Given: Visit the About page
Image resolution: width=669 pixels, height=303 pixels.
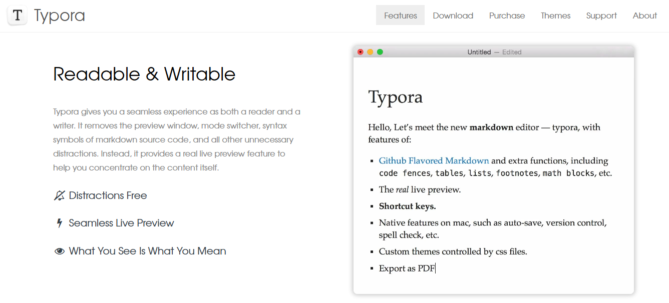Looking at the screenshot, I should point(645,15).
